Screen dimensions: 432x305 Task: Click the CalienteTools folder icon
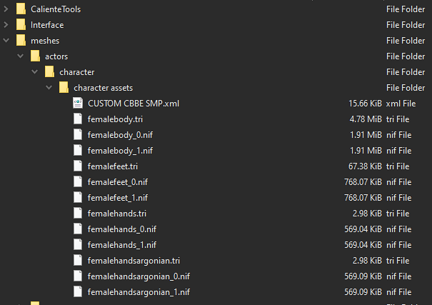(x=21, y=9)
